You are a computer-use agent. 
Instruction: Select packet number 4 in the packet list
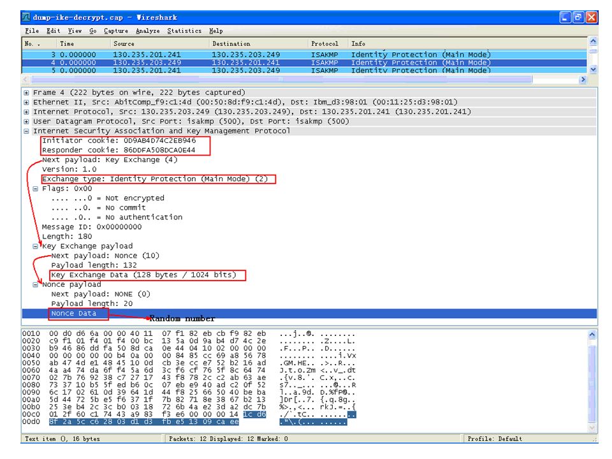(x=305, y=62)
